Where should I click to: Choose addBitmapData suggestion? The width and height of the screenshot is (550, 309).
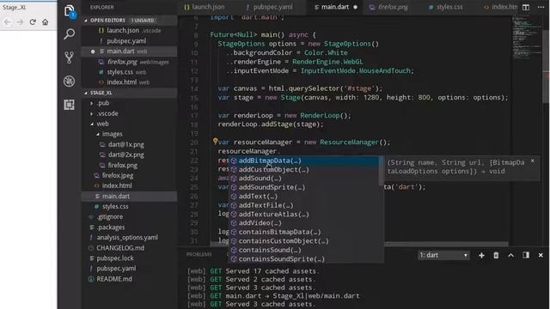click(304, 161)
